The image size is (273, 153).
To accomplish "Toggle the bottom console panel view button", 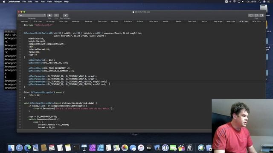I will tap(256, 15).
